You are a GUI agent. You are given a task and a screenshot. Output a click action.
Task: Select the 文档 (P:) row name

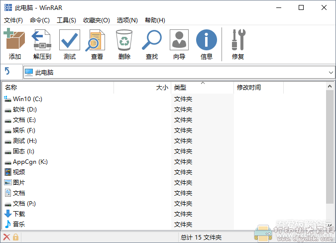24,203
